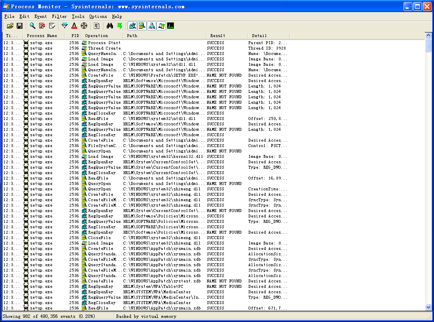Click the RegCloseKey MediaCenter row operation

[102, 303]
